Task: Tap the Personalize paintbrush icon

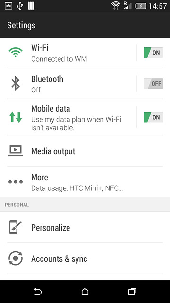Action: coord(16,227)
